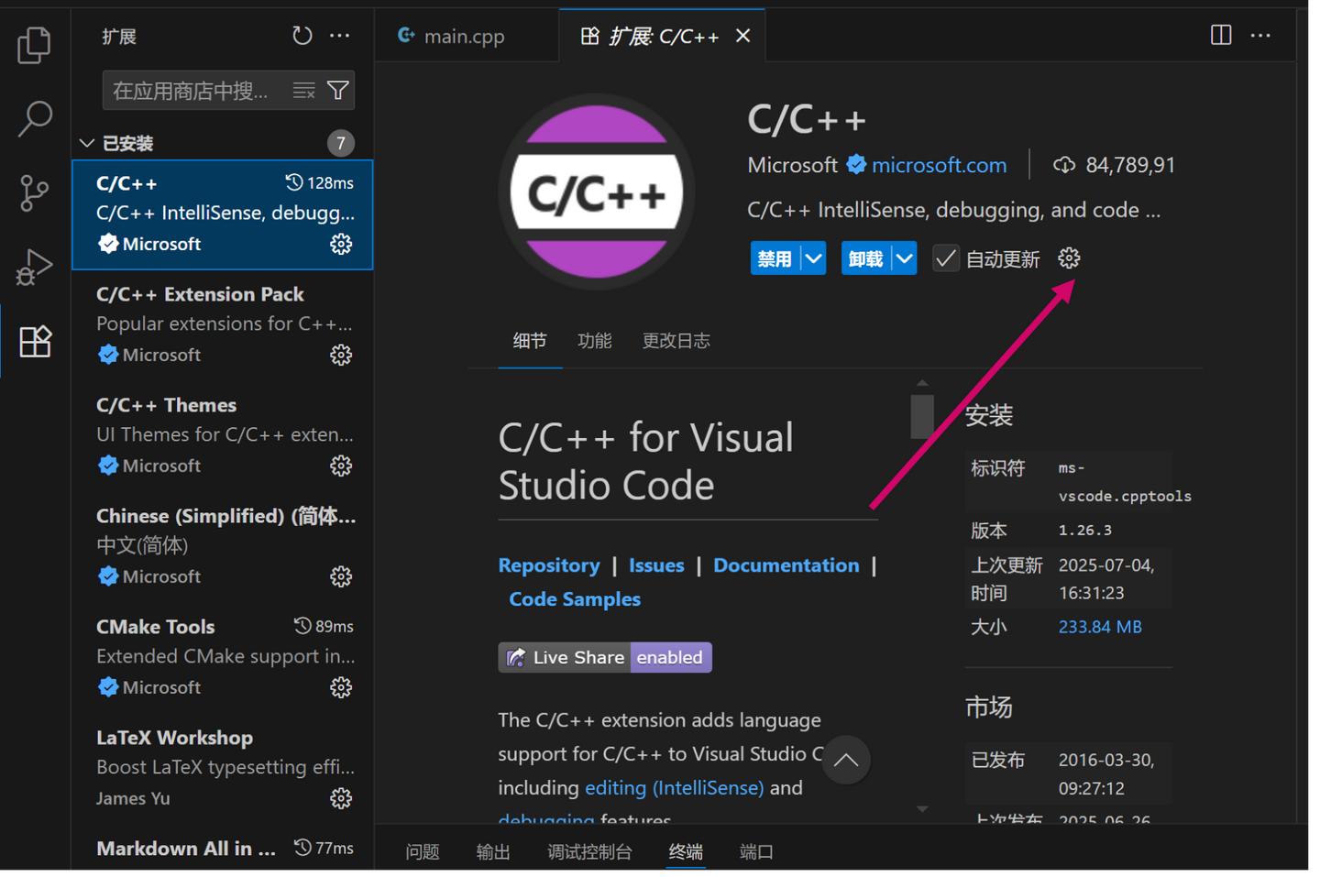This screenshot has width=1320, height=877.
Task: Open the extension filter funnel icon
Action: pyautogui.click(x=338, y=90)
